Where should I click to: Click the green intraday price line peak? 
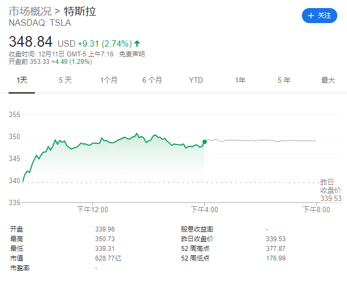137,133
